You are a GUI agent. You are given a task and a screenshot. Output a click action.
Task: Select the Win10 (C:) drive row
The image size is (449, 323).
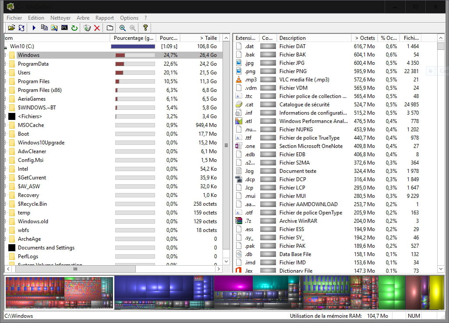coord(113,46)
